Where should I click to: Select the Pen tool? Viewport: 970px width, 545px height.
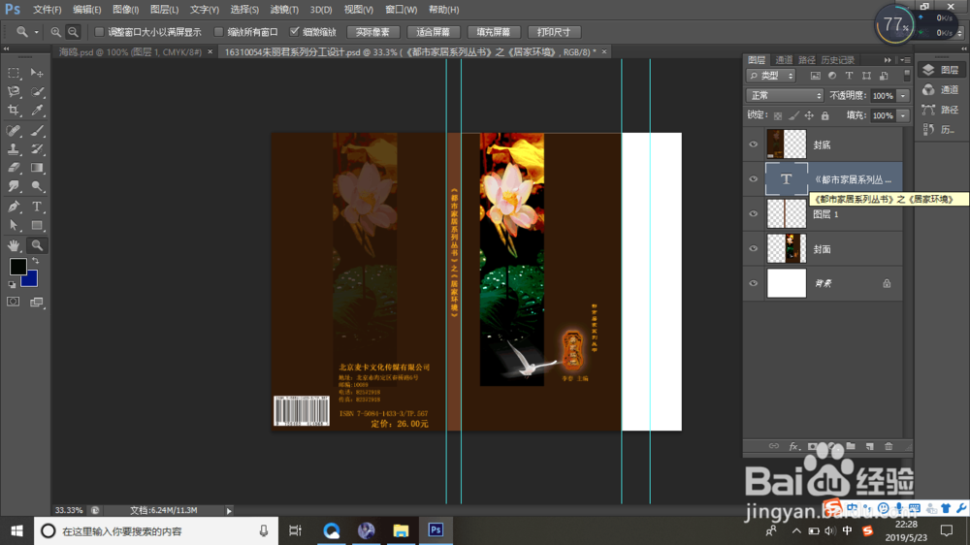pos(13,207)
